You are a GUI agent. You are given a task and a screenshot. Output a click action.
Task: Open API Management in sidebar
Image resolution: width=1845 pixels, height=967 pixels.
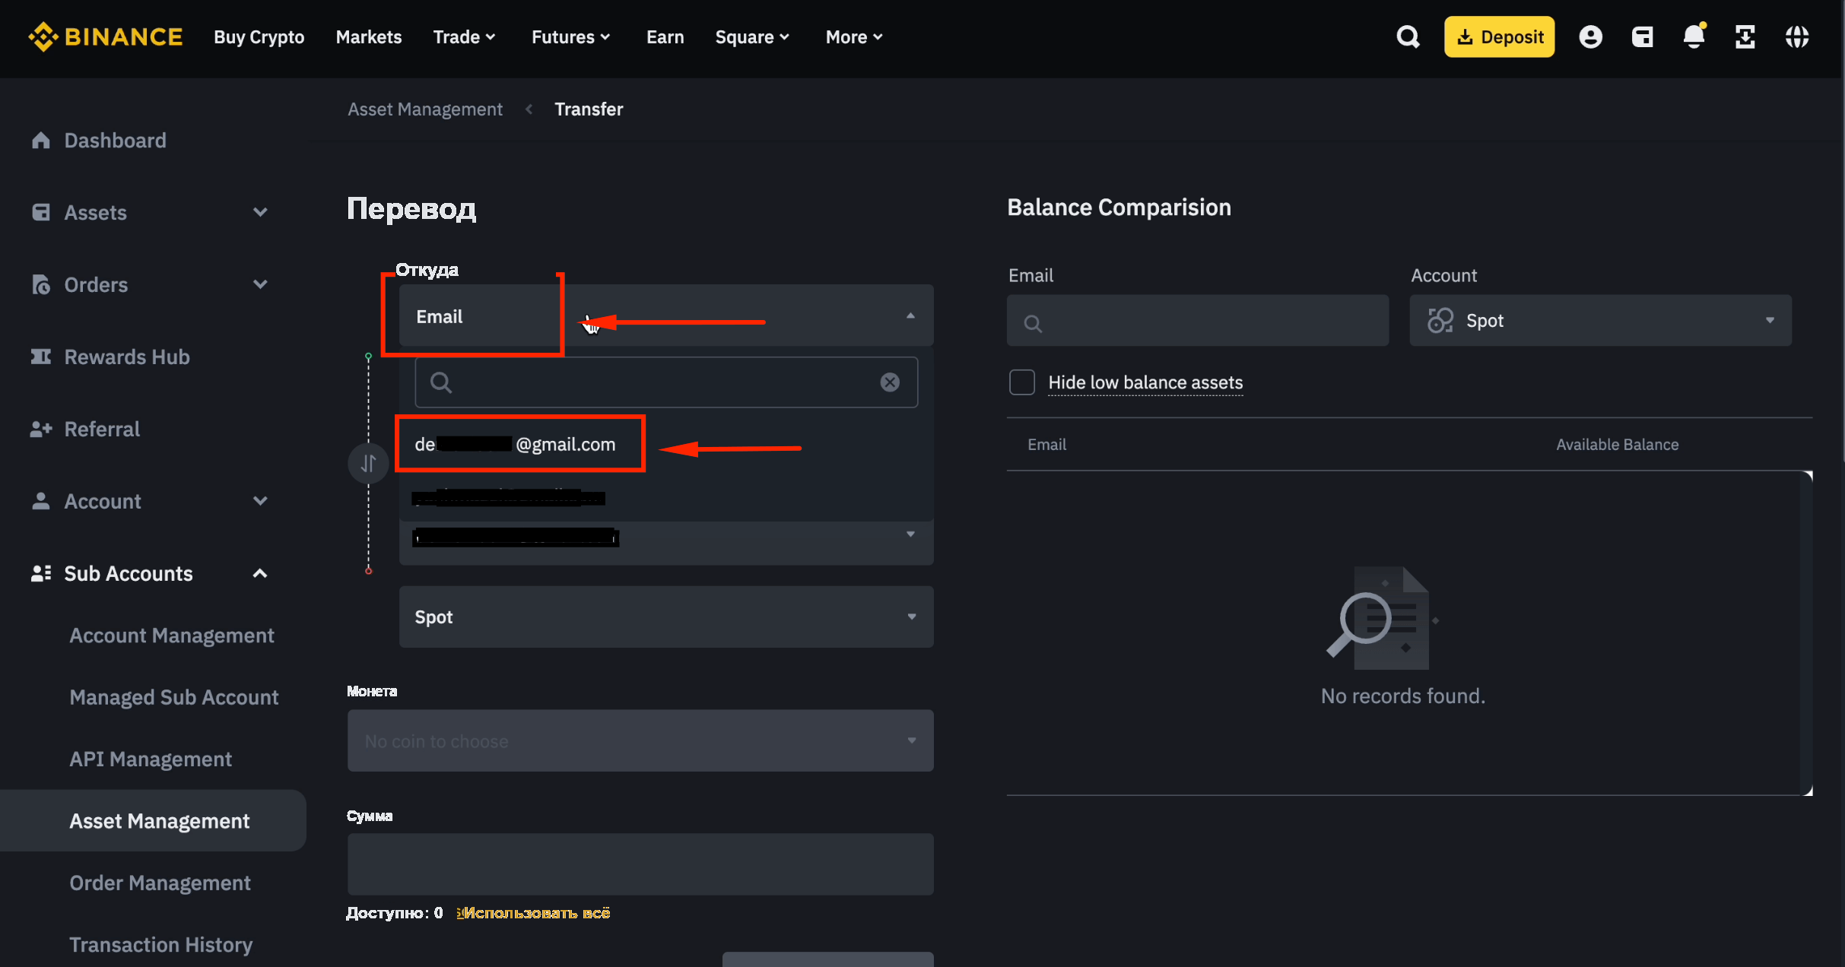pos(151,759)
